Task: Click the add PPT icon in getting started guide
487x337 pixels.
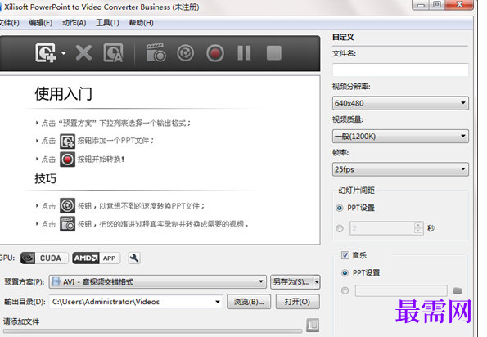Action: pos(67,142)
